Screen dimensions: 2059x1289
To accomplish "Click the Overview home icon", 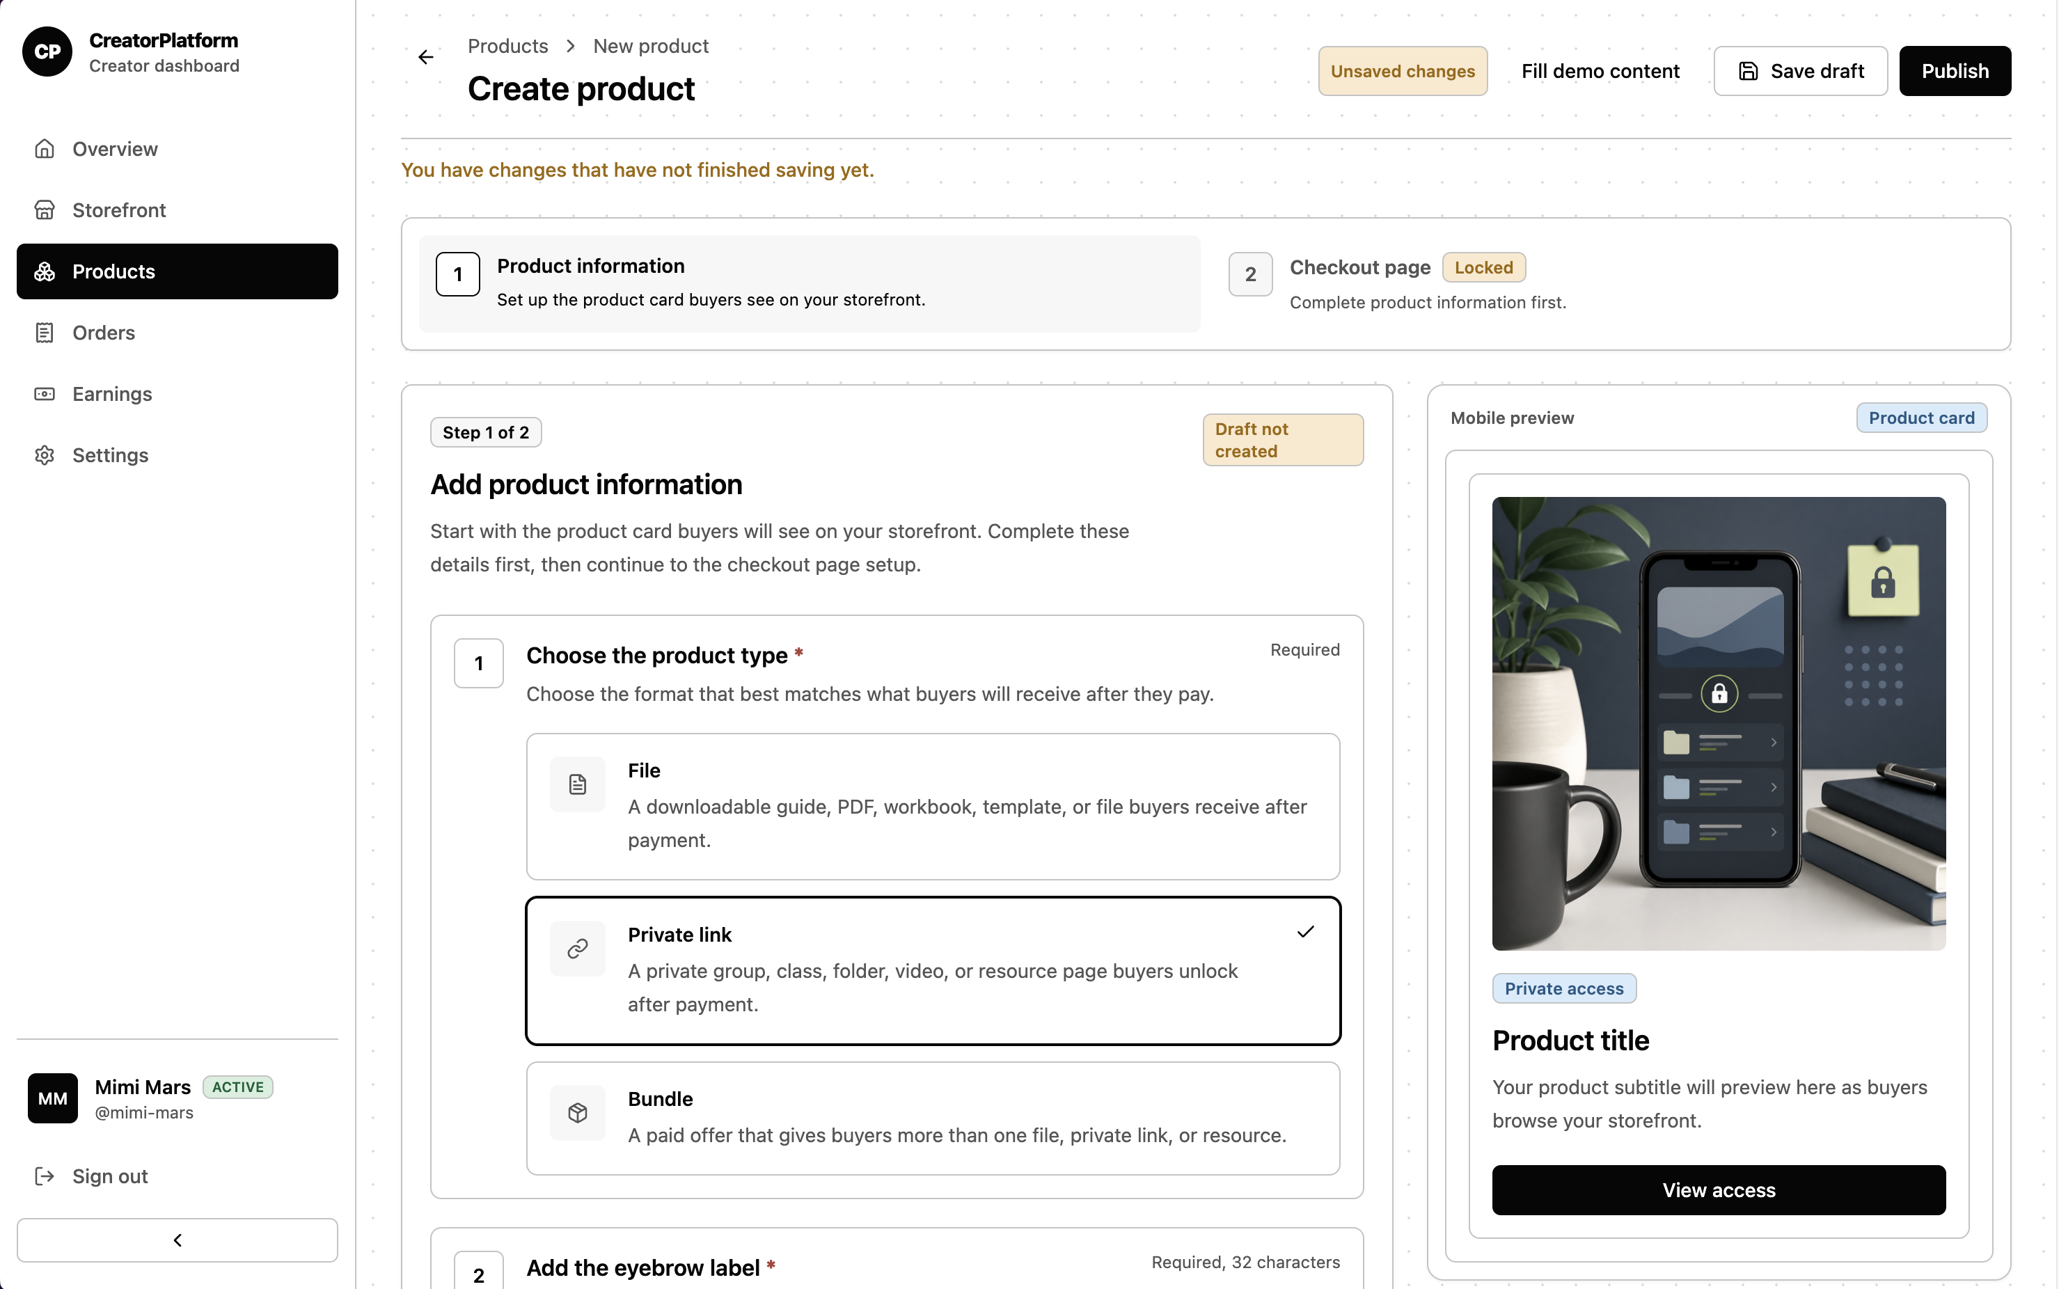I will pos(45,149).
